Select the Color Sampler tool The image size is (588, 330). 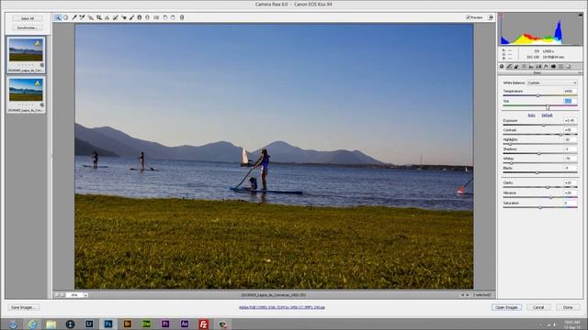tap(82, 17)
